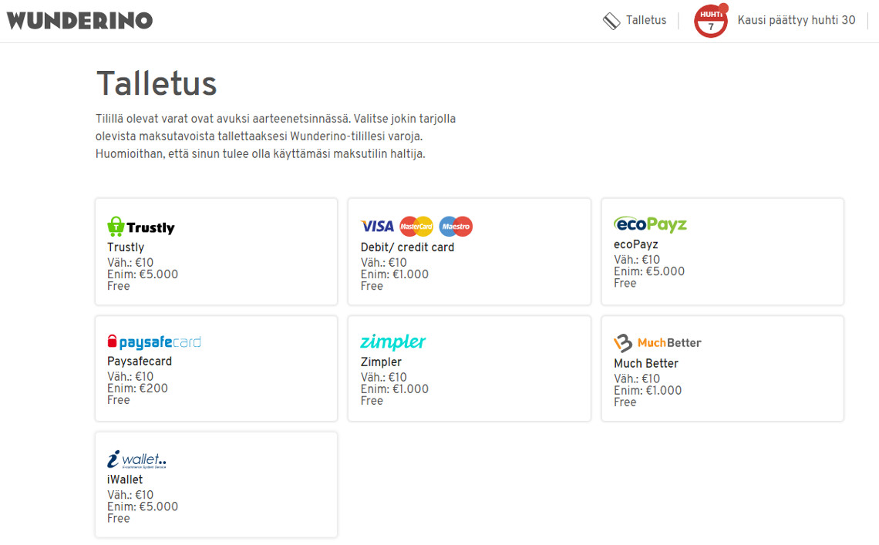Click the tag icon beside Talletus
The height and width of the screenshot is (545, 879).
(611, 21)
